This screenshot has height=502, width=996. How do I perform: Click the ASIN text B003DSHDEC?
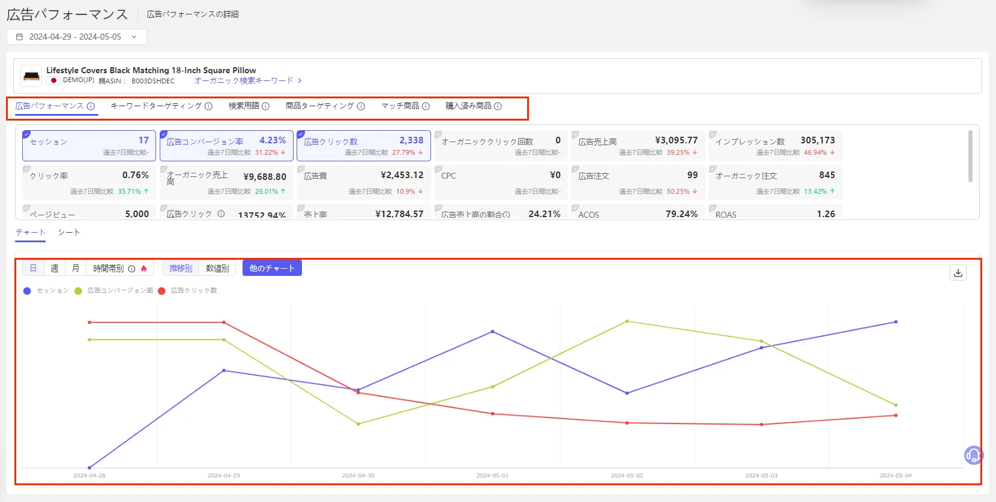(x=153, y=81)
